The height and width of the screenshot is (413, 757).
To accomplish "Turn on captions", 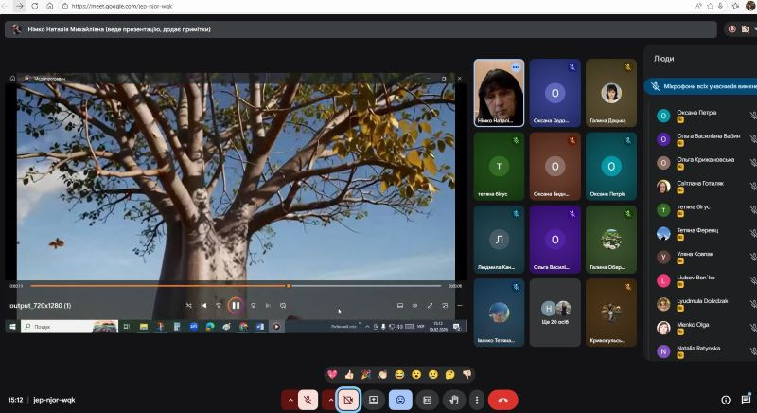I will pyautogui.click(x=427, y=400).
